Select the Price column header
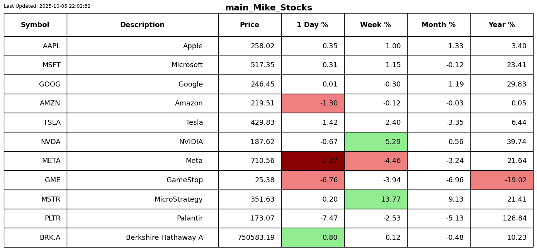The height and width of the screenshot is (251, 537). point(250,25)
